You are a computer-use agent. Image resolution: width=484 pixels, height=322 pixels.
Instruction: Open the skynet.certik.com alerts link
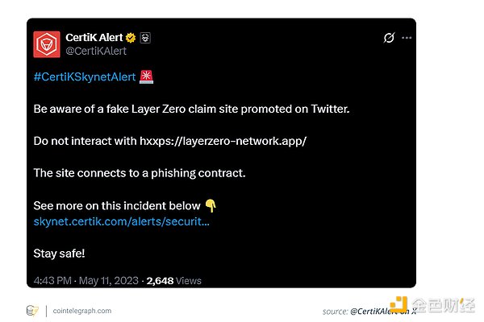pyautogui.click(x=121, y=221)
